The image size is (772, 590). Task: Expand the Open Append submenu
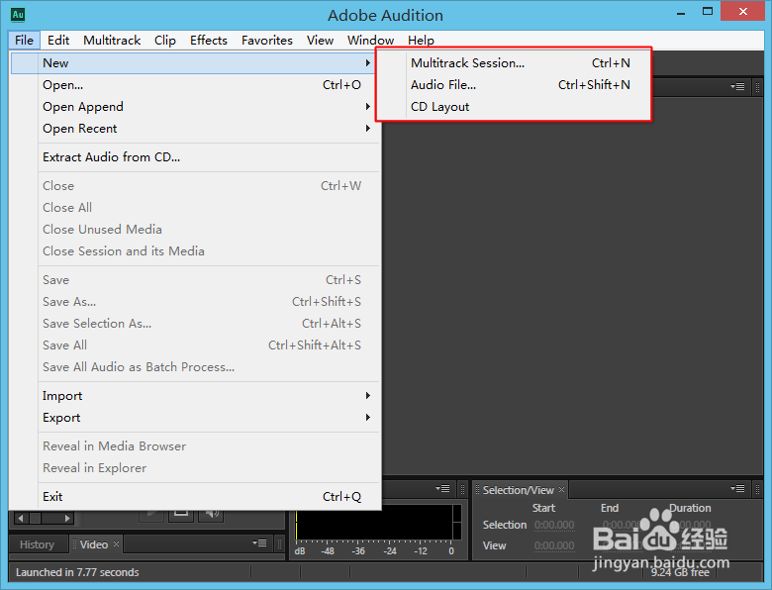367,106
